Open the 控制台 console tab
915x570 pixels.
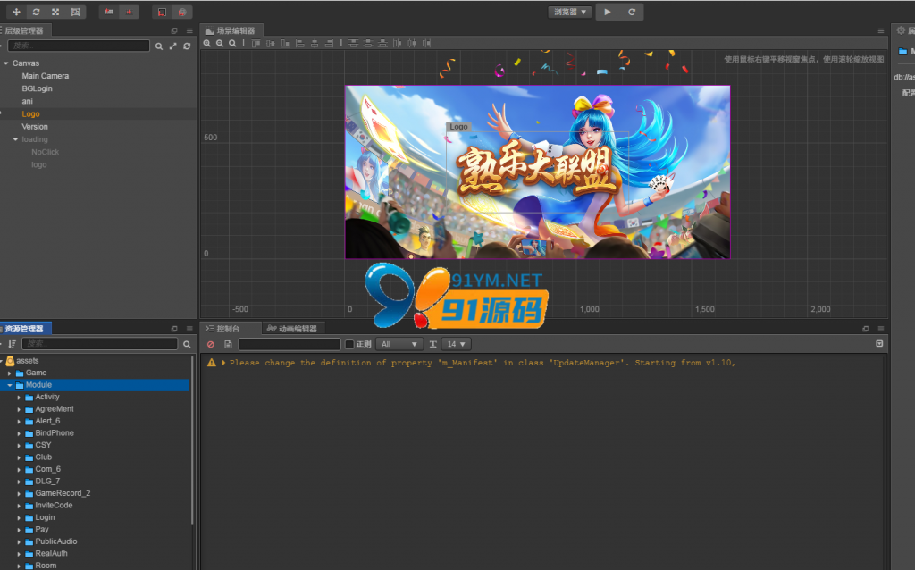click(x=228, y=329)
